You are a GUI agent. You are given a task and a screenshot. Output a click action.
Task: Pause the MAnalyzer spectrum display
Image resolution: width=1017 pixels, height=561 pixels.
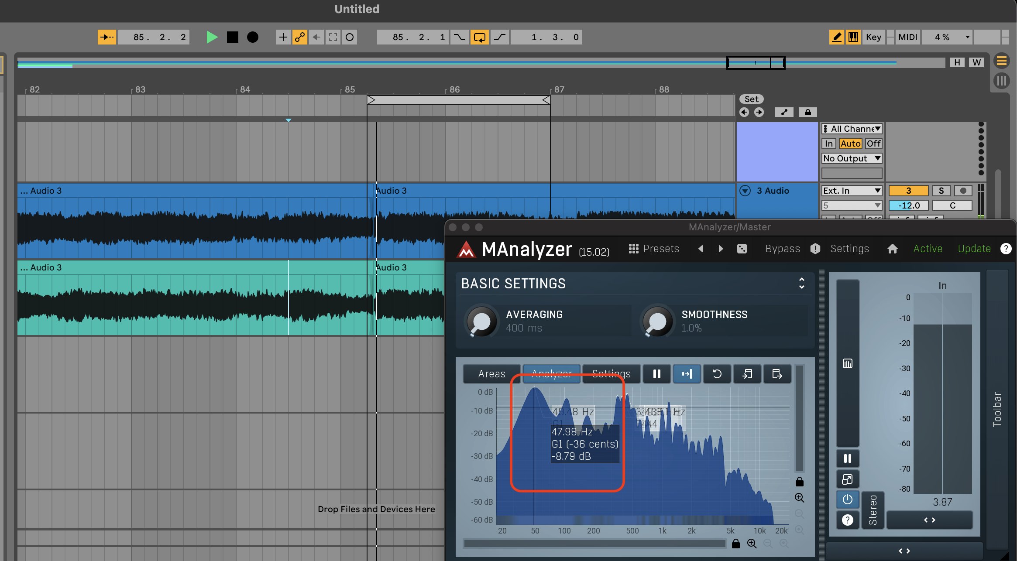click(x=656, y=374)
